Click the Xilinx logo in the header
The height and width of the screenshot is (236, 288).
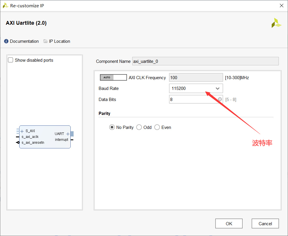276,23
